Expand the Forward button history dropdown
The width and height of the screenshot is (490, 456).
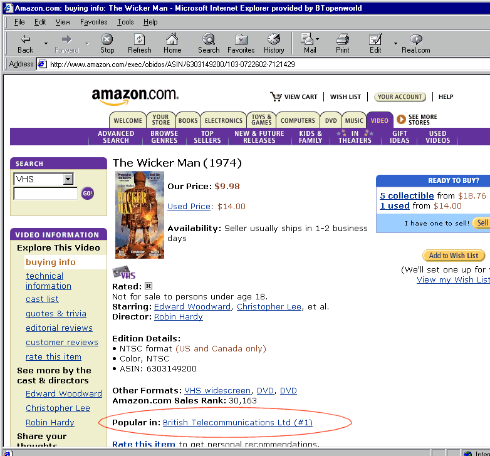coord(87,43)
